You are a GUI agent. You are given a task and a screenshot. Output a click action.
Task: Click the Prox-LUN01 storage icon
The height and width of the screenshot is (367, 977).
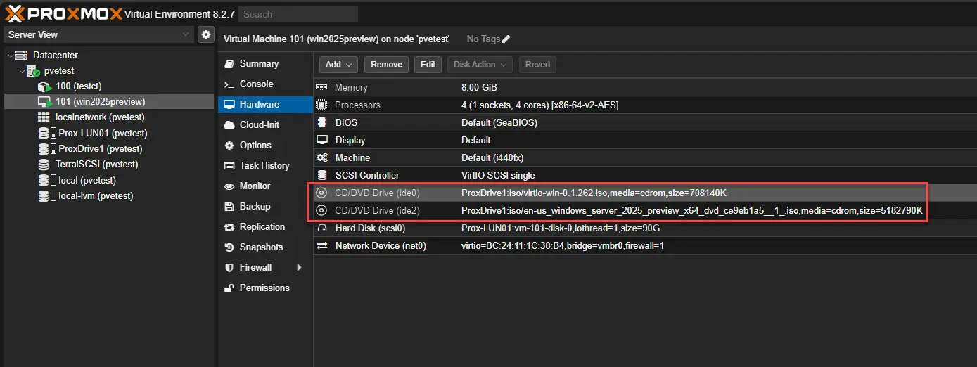pyautogui.click(x=44, y=133)
